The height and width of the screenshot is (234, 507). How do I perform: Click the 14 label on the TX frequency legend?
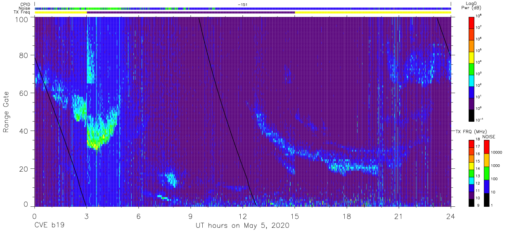[478, 169]
